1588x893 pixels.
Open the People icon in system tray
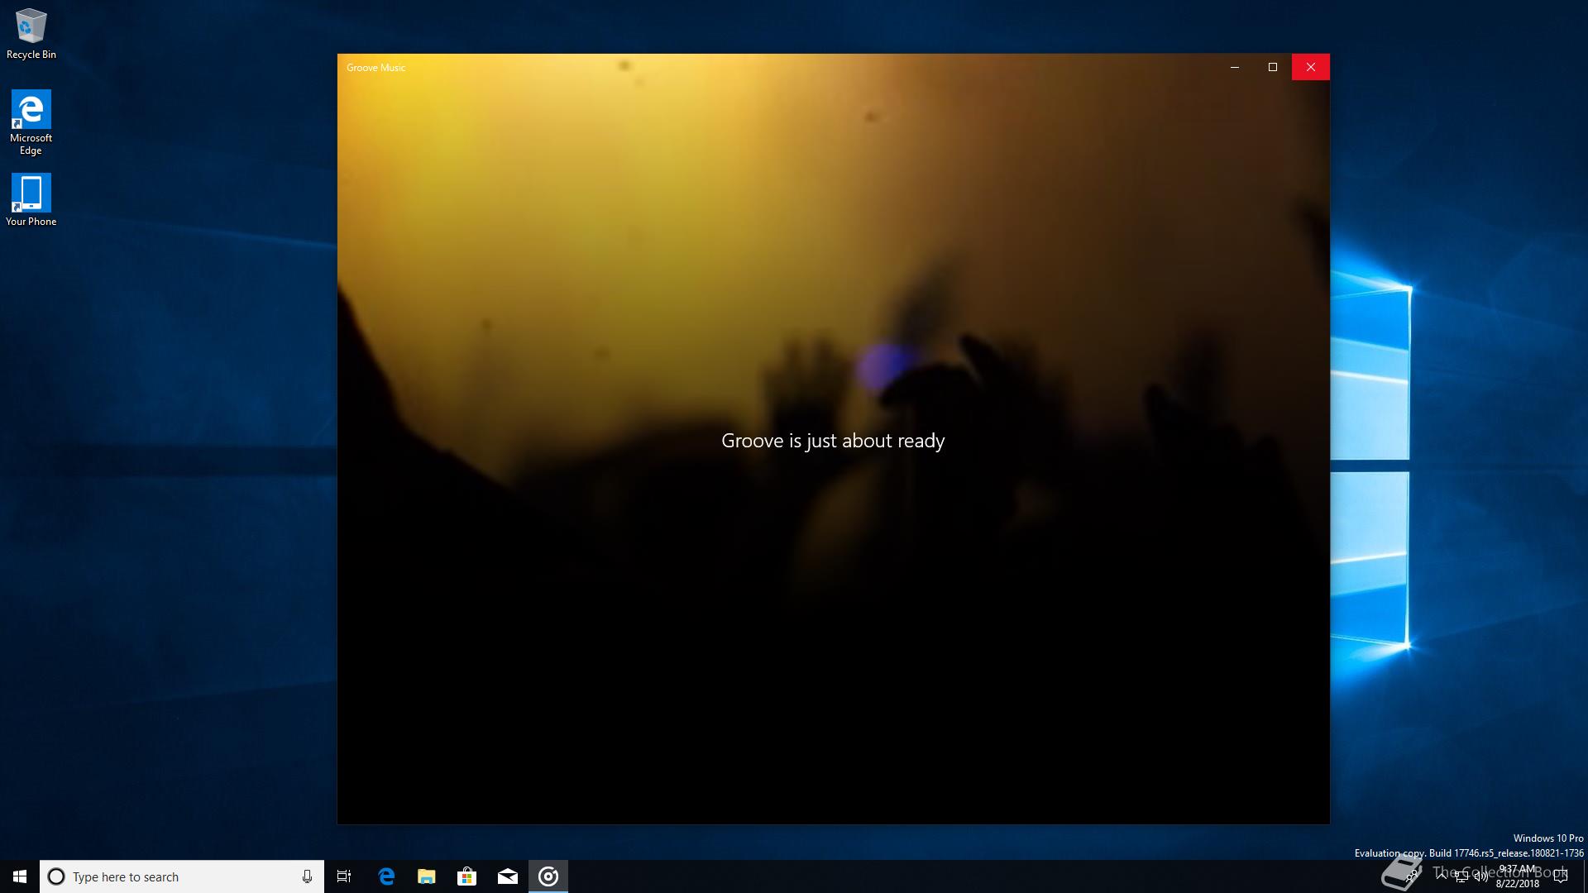click(1411, 876)
